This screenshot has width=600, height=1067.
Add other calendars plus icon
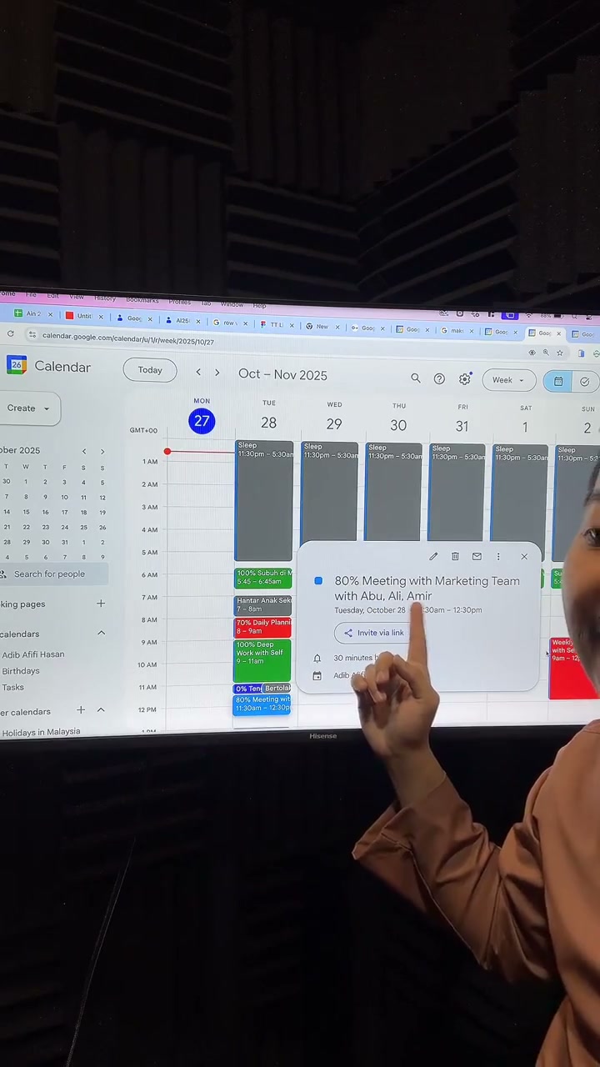tap(81, 710)
